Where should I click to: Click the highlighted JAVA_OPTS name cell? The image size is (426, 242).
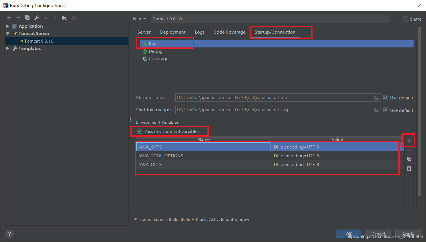pyautogui.click(x=203, y=147)
